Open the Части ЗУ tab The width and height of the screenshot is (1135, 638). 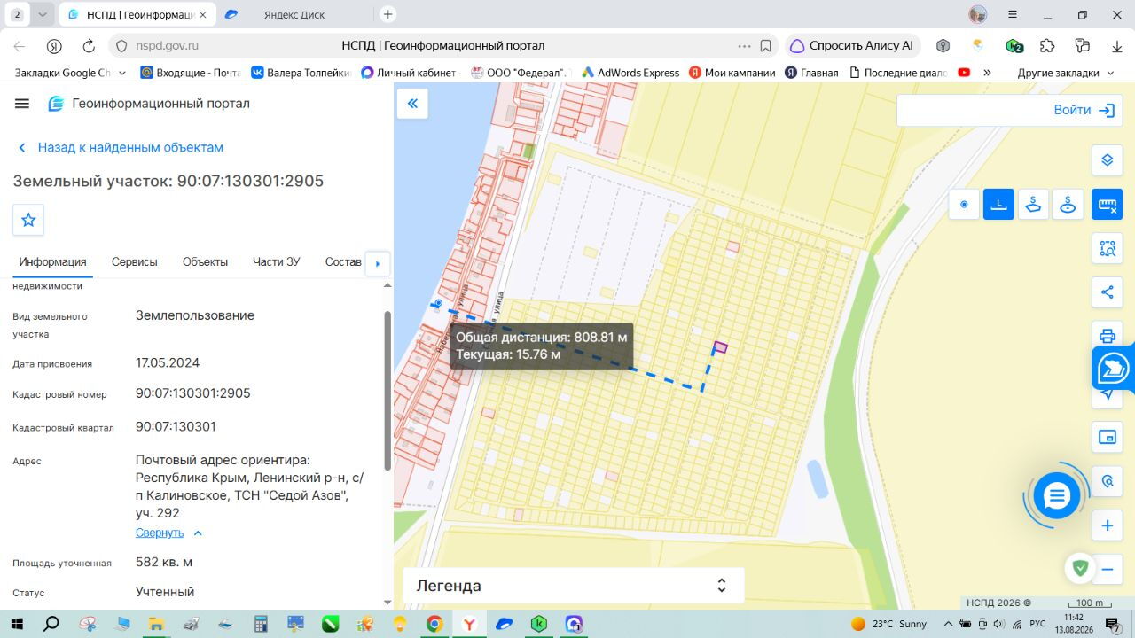[277, 261]
